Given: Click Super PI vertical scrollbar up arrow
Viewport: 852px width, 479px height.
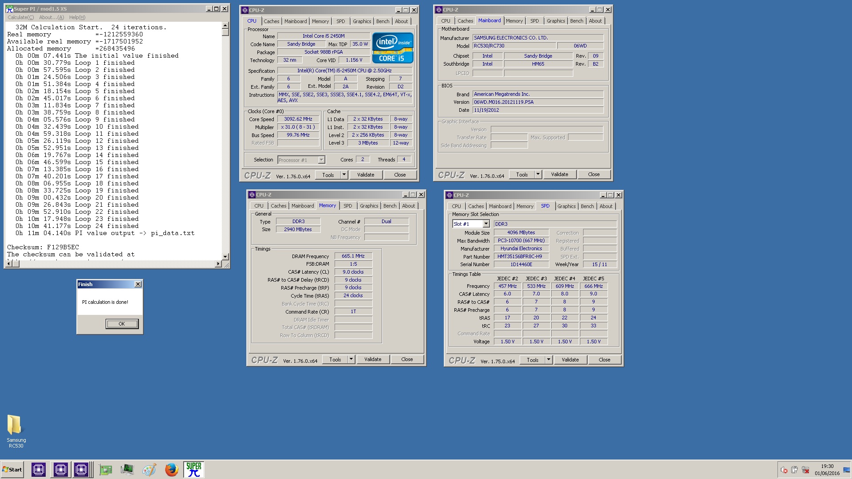Looking at the screenshot, I should pos(225,26).
